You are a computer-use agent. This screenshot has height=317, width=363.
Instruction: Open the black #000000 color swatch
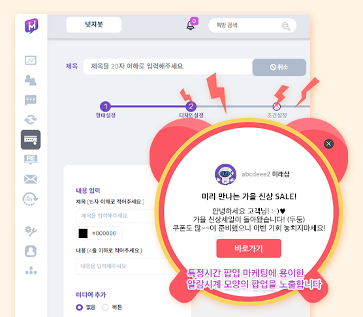tap(83, 234)
